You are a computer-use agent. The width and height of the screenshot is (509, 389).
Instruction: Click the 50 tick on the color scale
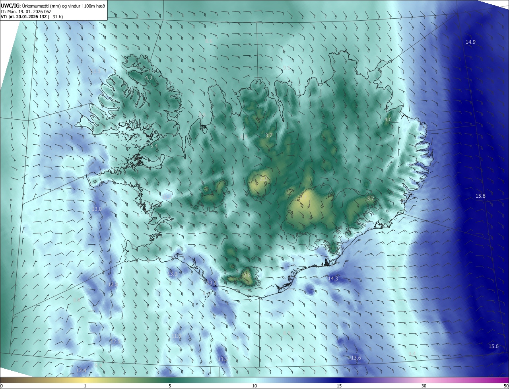506,386
